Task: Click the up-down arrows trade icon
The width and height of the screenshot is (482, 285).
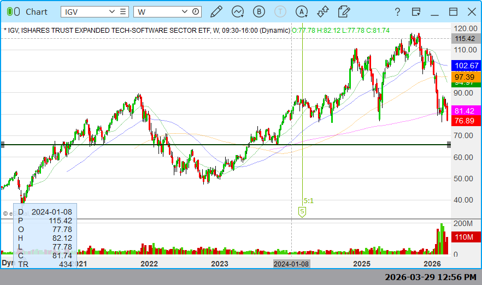Action: (323, 11)
